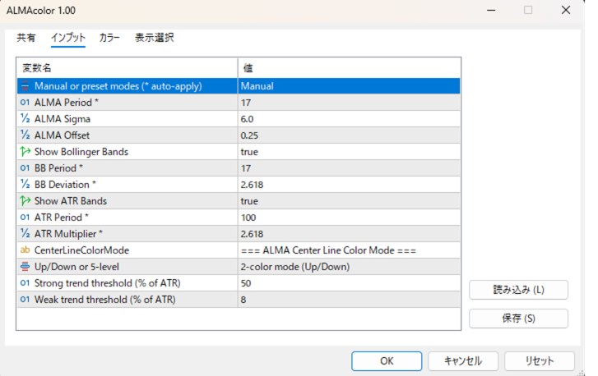Click the 変数名 column header
This screenshot has height=376, width=598.
[x=127, y=68]
